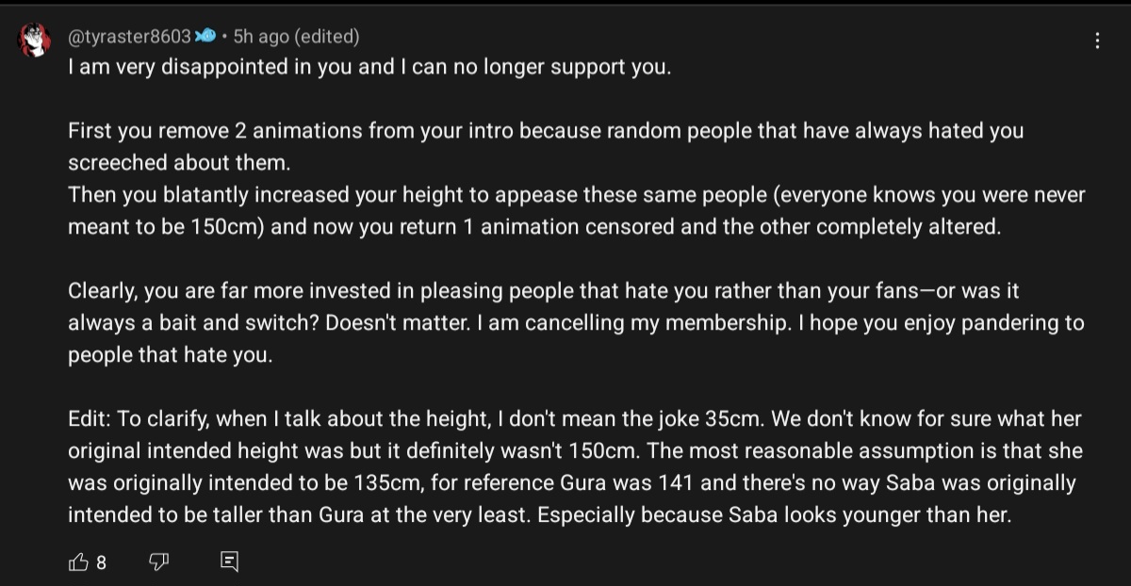Click the like count number 8

[x=101, y=563]
